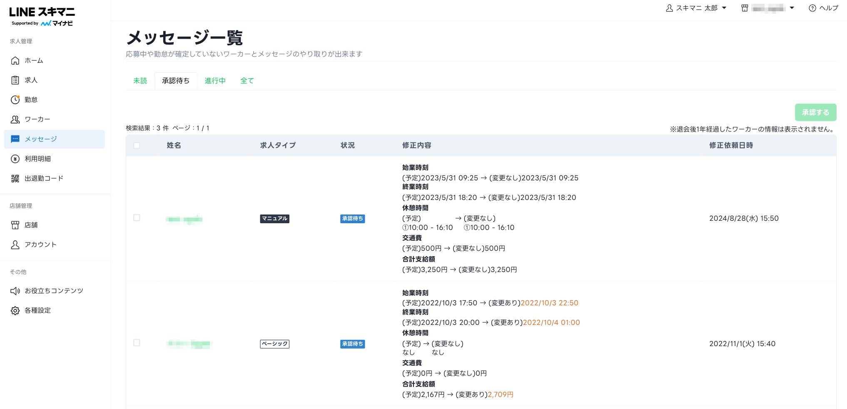This screenshot has width=847, height=409.
Task: Check the first message row's checkbox
Action: pyautogui.click(x=137, y=218)
